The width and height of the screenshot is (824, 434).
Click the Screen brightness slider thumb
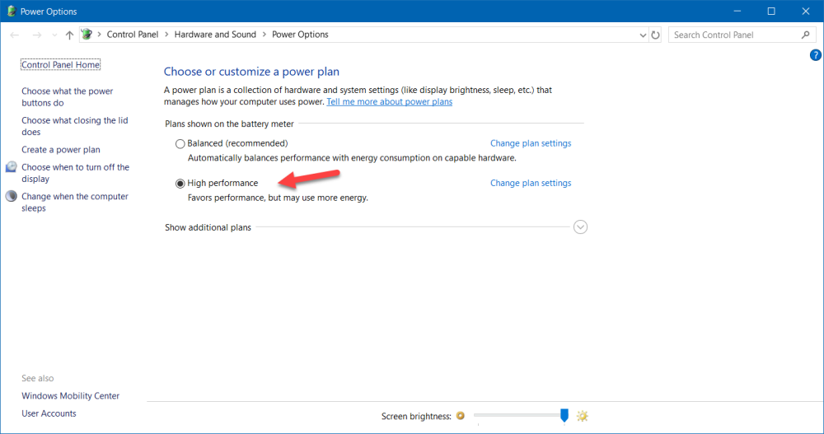[564, 415]
